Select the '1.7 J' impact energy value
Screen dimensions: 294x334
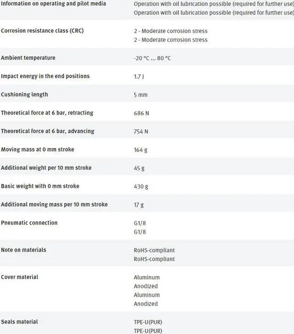(139, 77)
